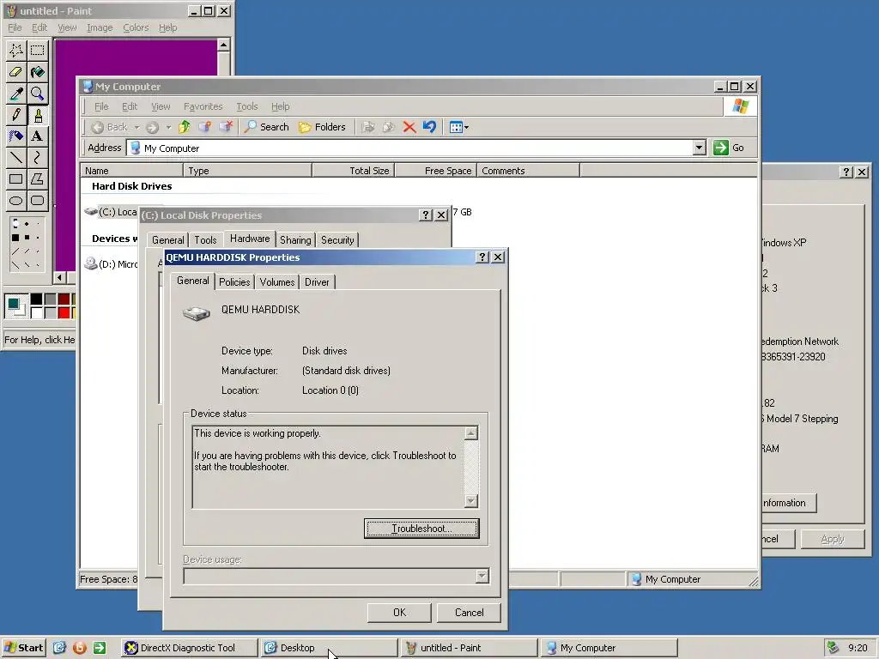Select the Pencil tool in Paint
This screenshot has height=659, width=879.
click(16, 115)
